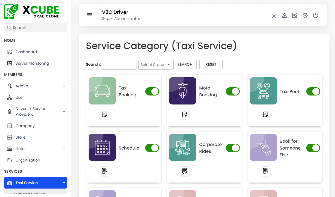Image resolution: width=335 pixels, height=197 pixels.
Task: Turn off the Corporate Rides toggle
Action: tap(232, 148)
